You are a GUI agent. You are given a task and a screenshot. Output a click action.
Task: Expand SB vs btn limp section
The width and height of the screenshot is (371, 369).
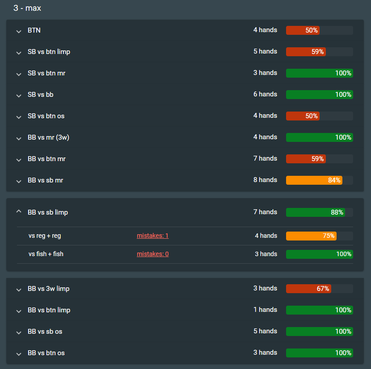click(19, 53)
